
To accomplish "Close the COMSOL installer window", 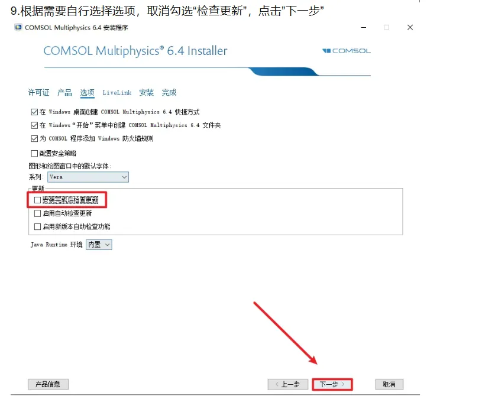I will [410, 27].
